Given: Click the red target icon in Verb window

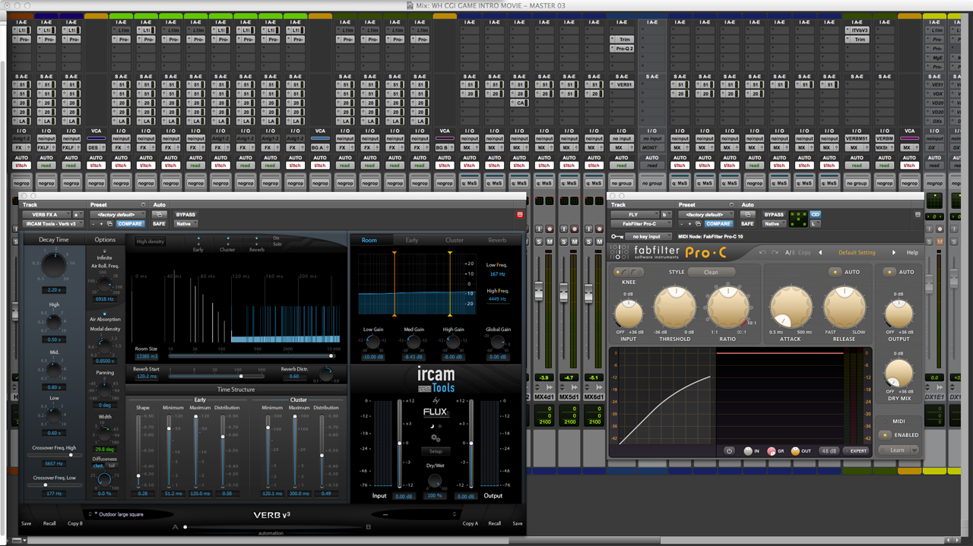Looking at the screenshot, I should point(520,215).
